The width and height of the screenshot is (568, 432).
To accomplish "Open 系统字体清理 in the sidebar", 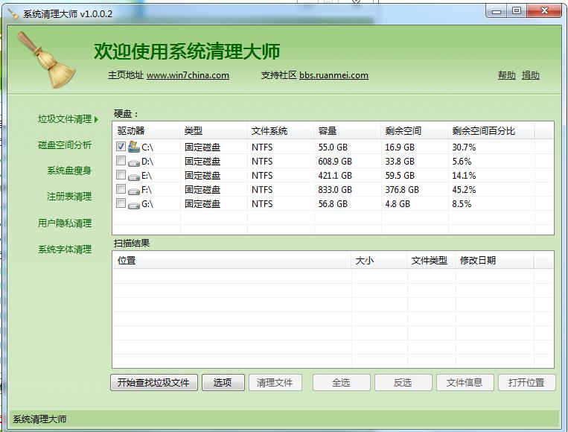I will (65, 250).
